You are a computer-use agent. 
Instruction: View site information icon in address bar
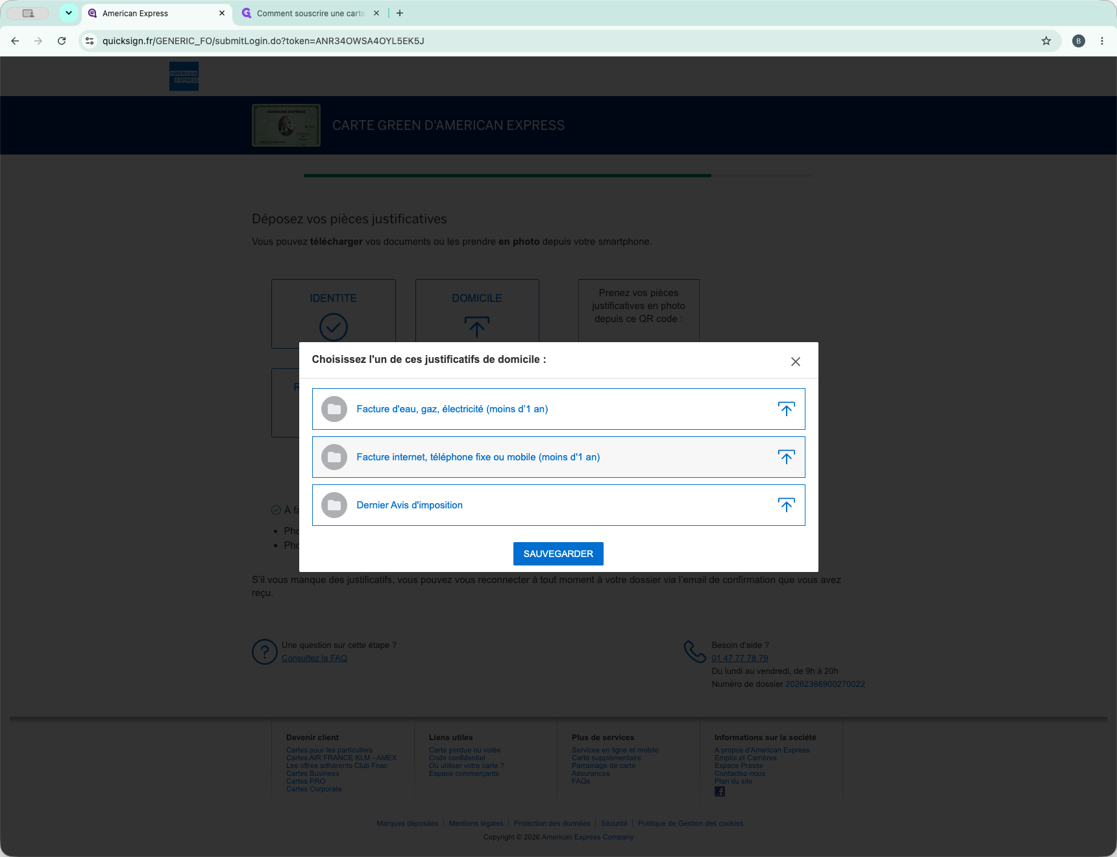[x=90, y=41]
